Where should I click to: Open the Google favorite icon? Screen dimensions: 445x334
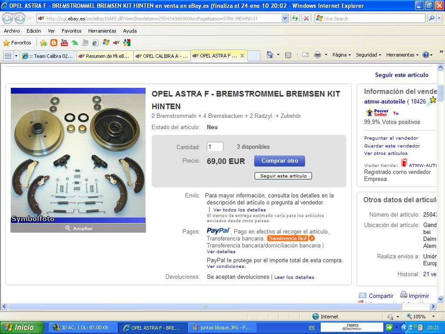coord(127,43)
